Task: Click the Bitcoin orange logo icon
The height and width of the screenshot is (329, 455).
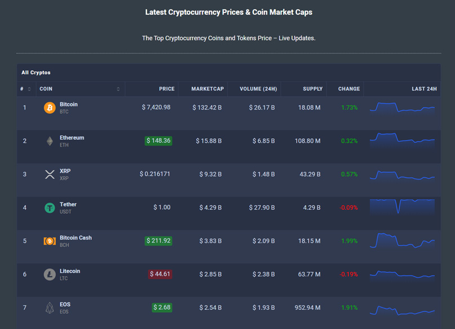Action: point(50,108)
